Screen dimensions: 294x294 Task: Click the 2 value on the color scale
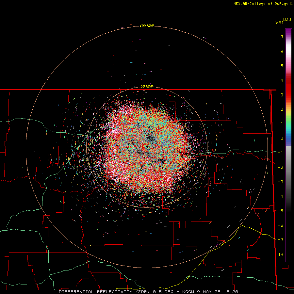click(282, 109)
